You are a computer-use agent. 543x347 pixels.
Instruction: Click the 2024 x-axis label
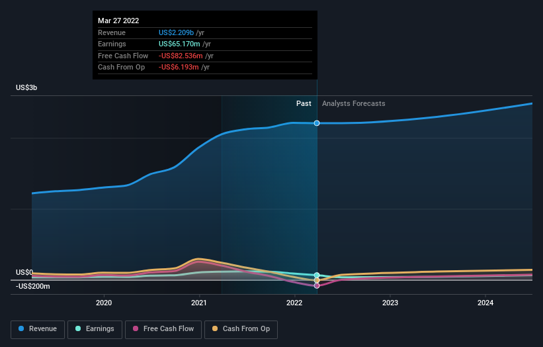click(x=485, y=303)
